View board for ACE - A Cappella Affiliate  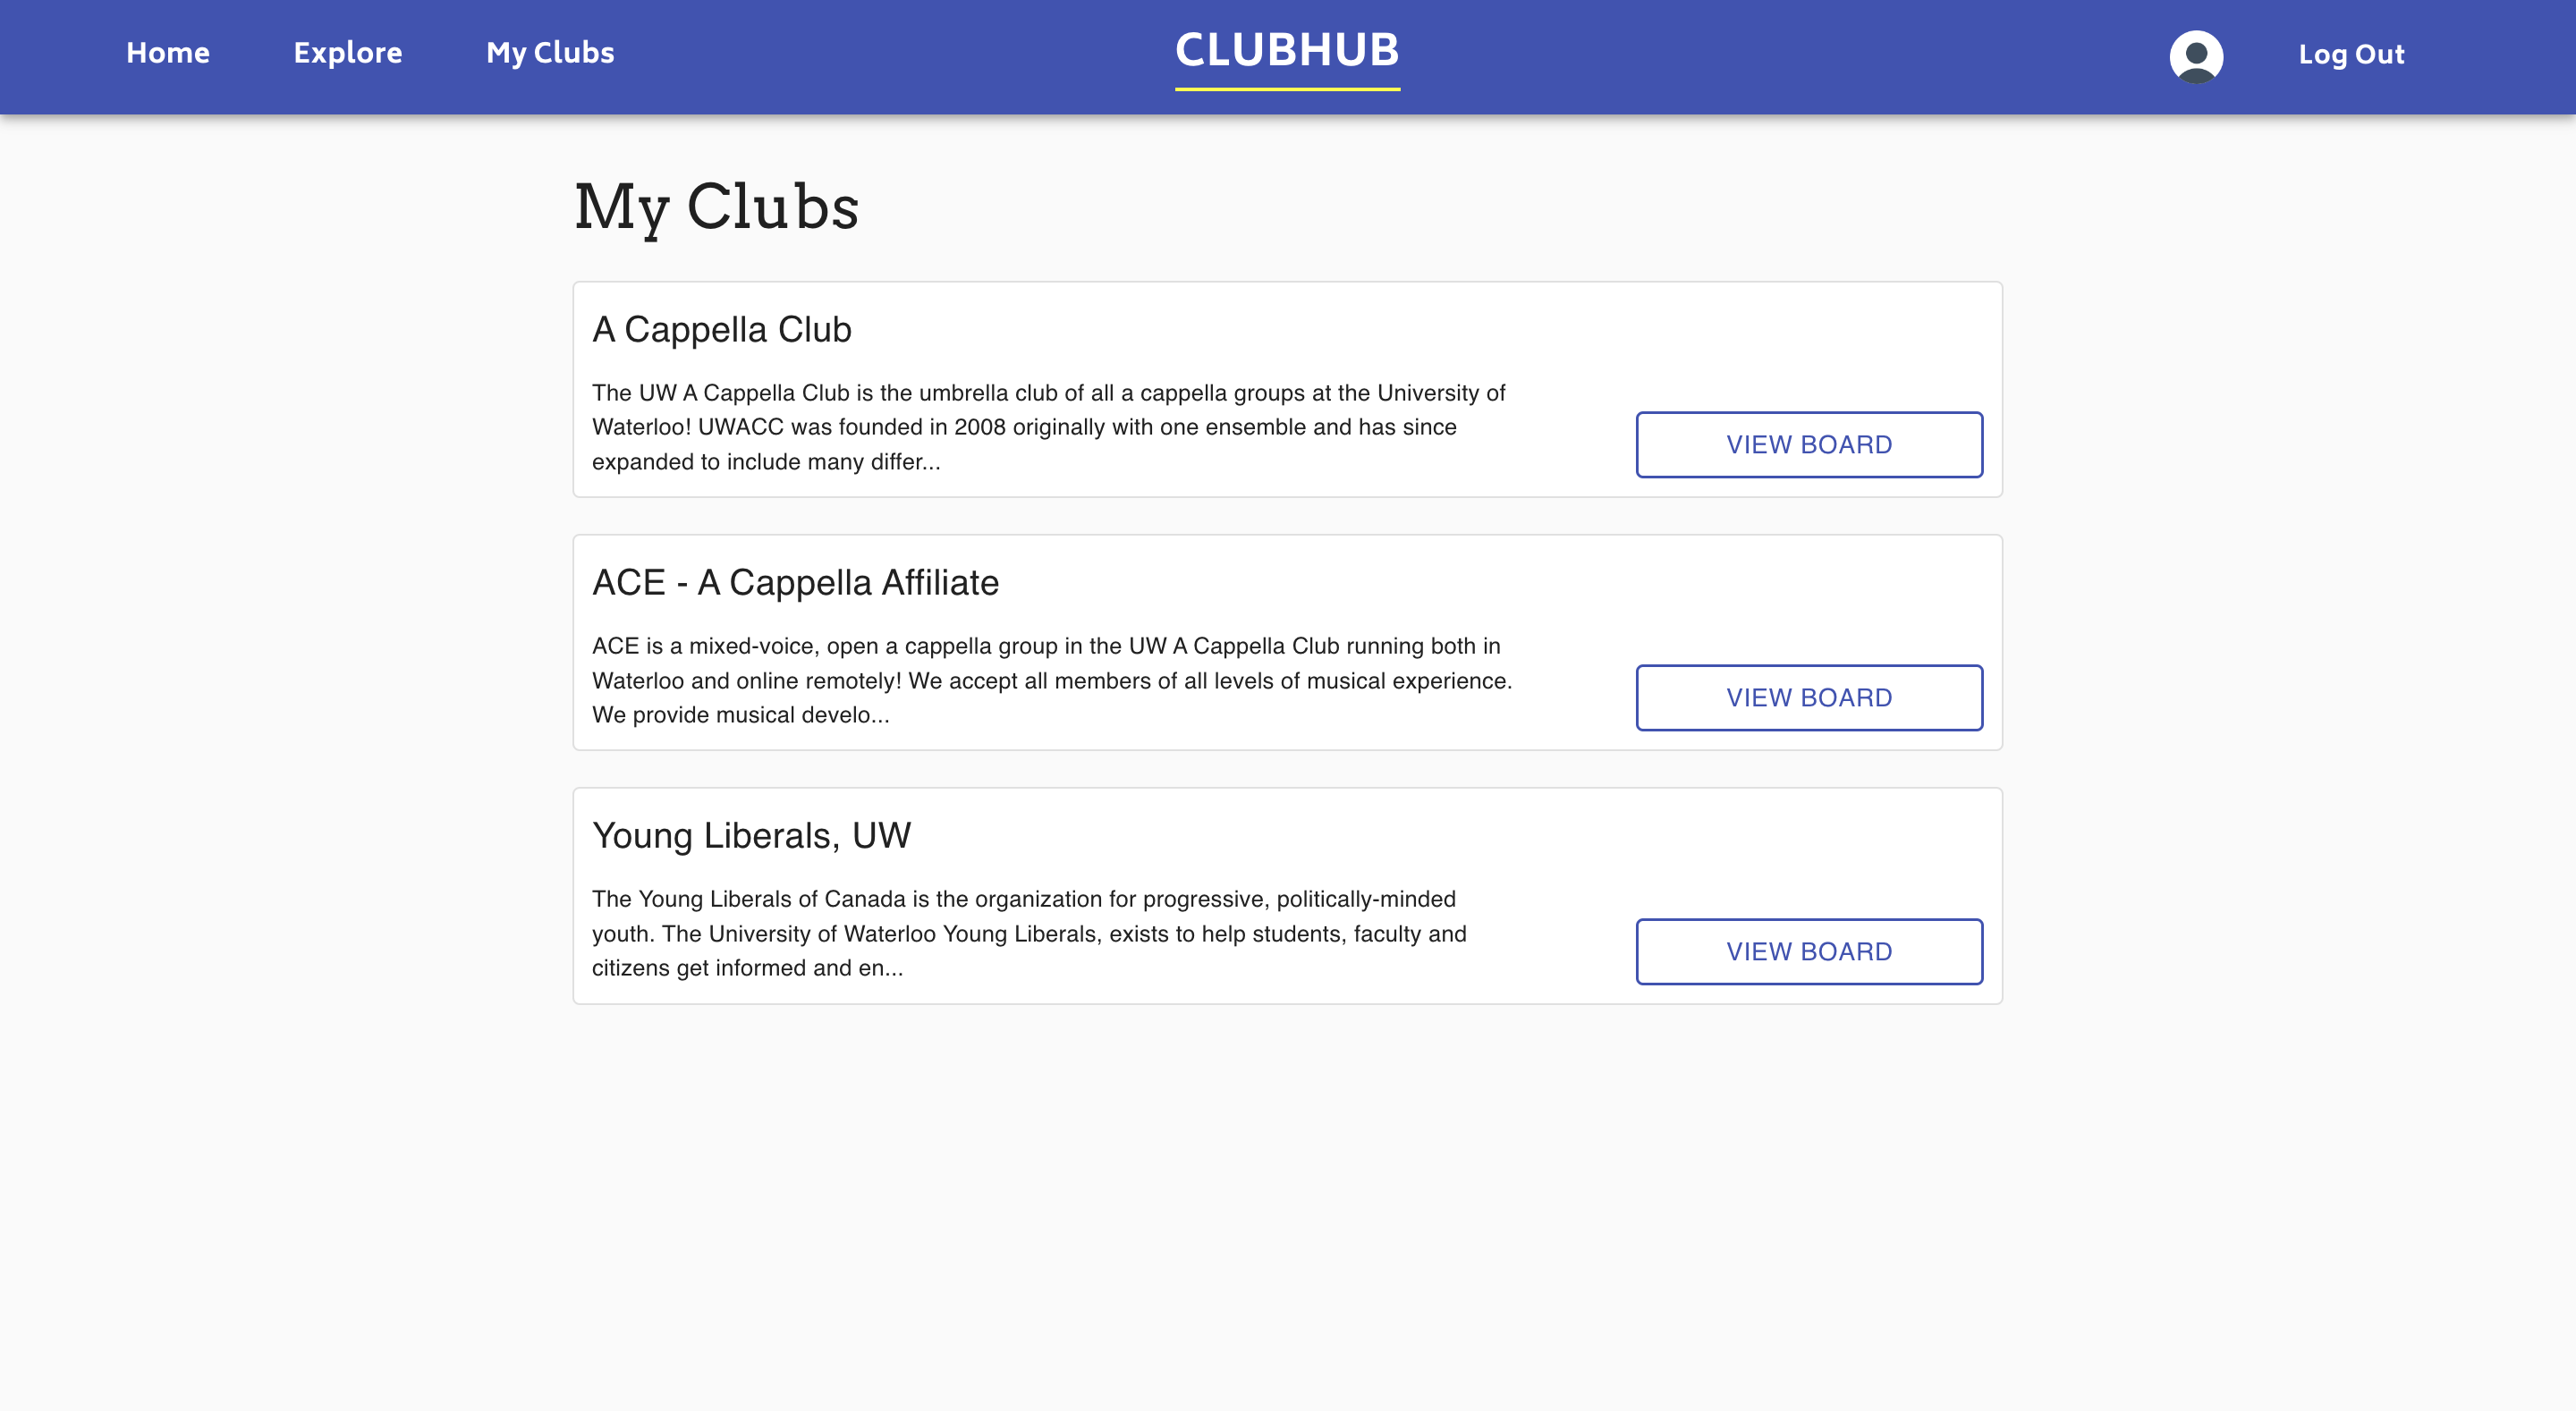[1808, 697]
